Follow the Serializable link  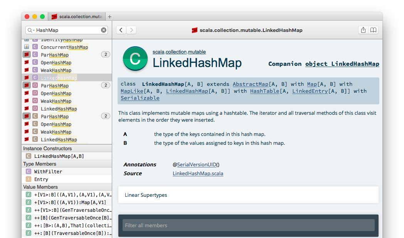(x=140, y=98)
